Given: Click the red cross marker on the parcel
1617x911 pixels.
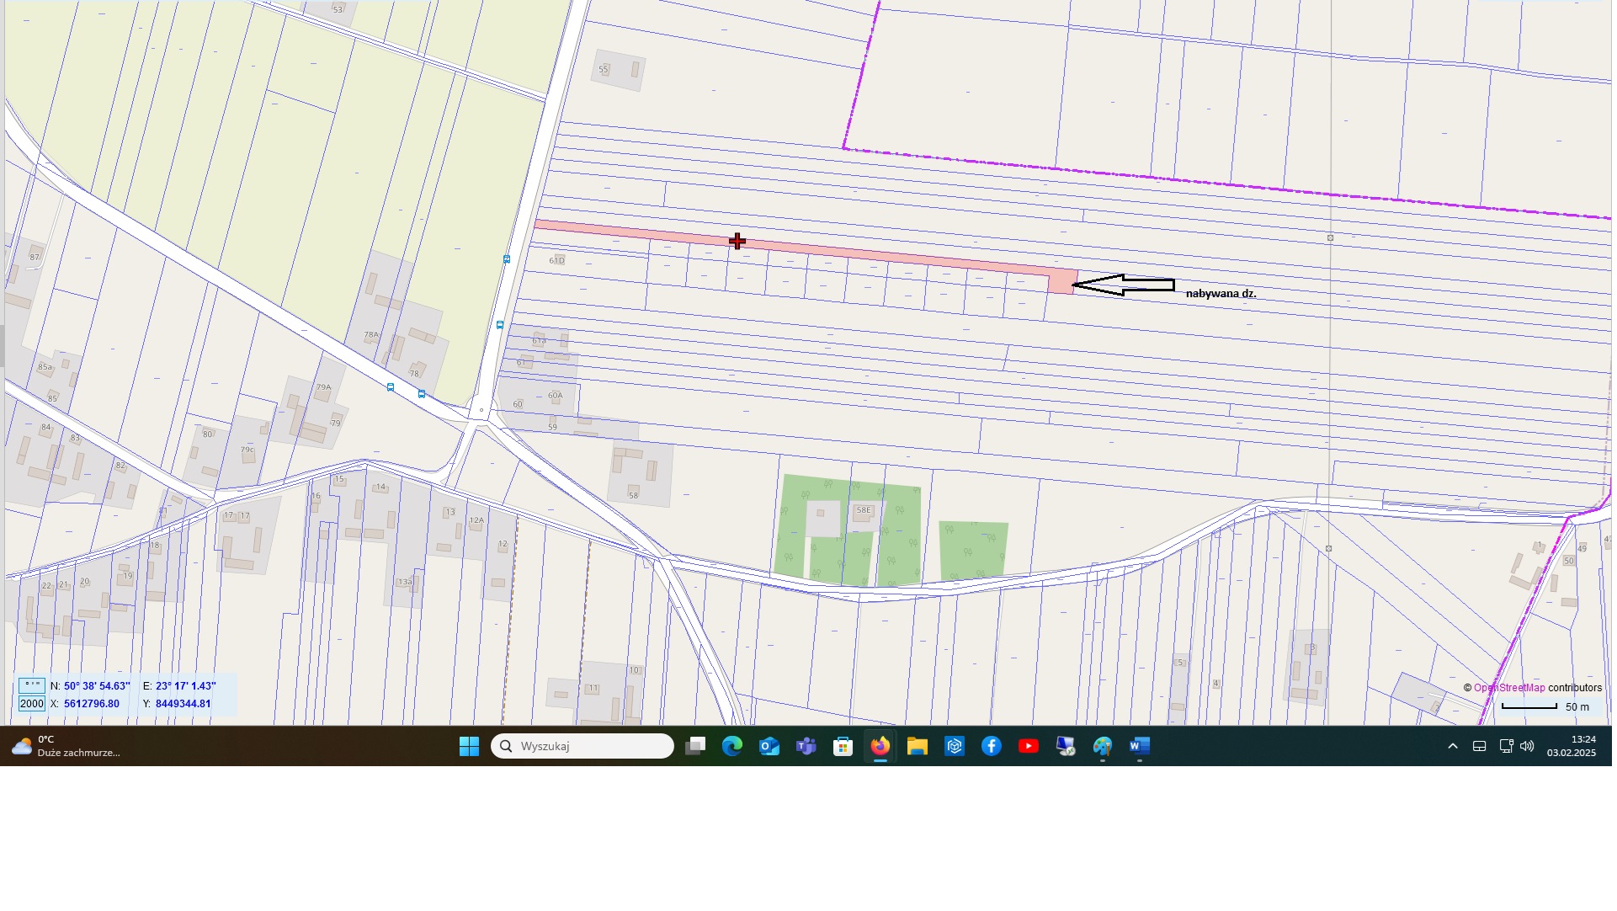Looking at the screenshot, I should [737, 242].
